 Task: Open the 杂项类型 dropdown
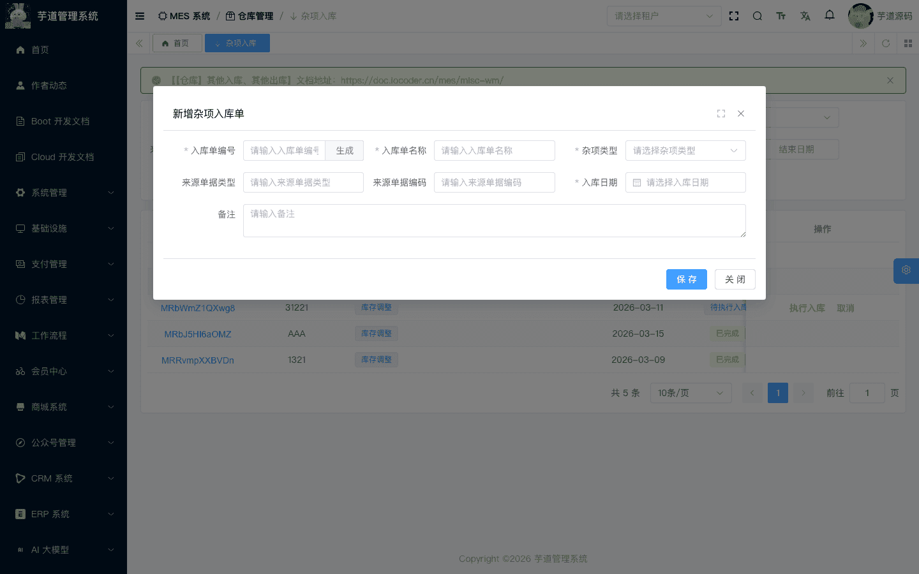(x=685, y=151)
